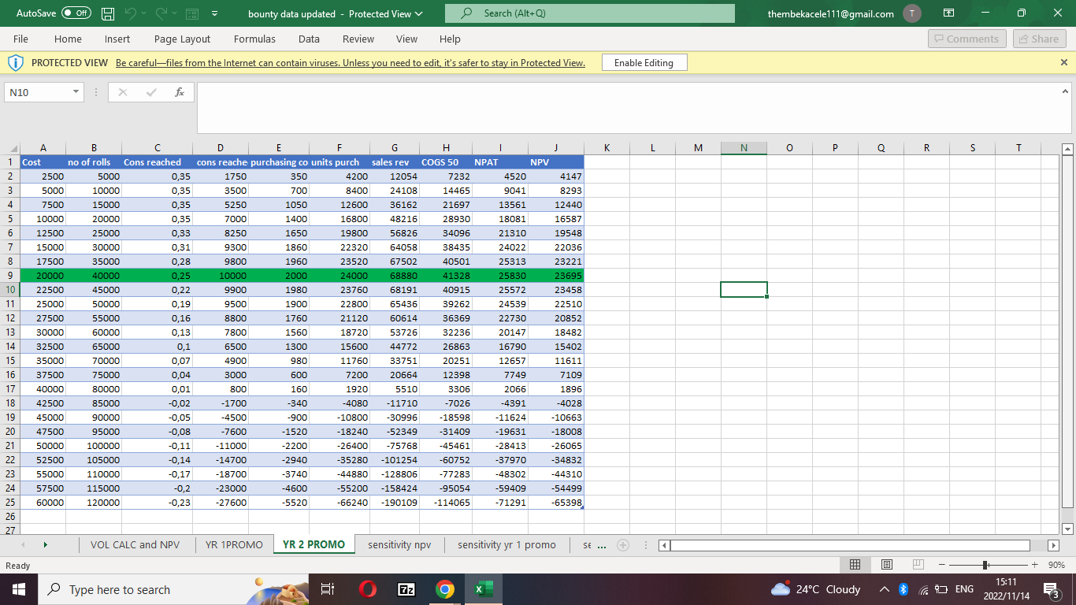Click the Protected View warning link text

pos(351,63)
